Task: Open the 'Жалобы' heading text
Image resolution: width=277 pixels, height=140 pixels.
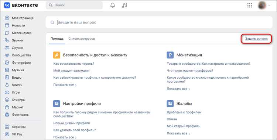Action: [184, 104]
